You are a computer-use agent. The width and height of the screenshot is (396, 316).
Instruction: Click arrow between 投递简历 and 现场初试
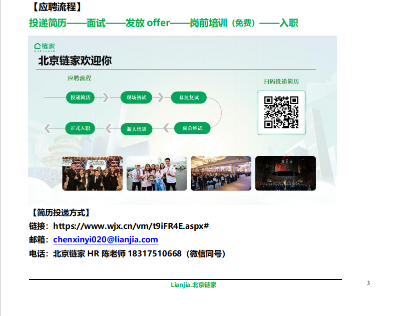[x=106, y=97]
